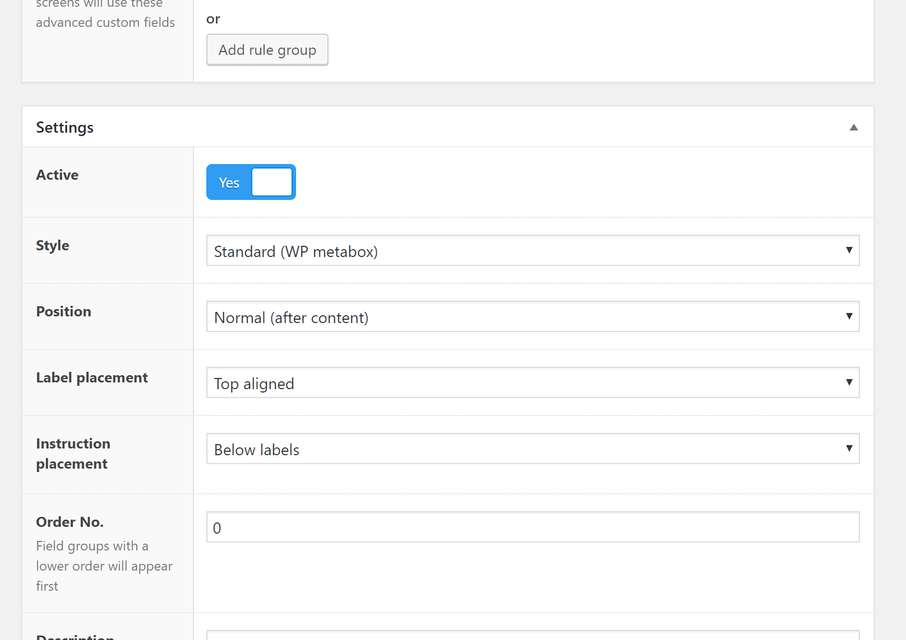Click the Add rule group button
Screen dimensions: 906x640
[267, 50]
